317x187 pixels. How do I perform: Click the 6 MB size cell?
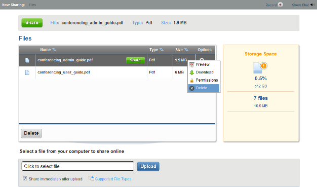[x=179, y=72]
